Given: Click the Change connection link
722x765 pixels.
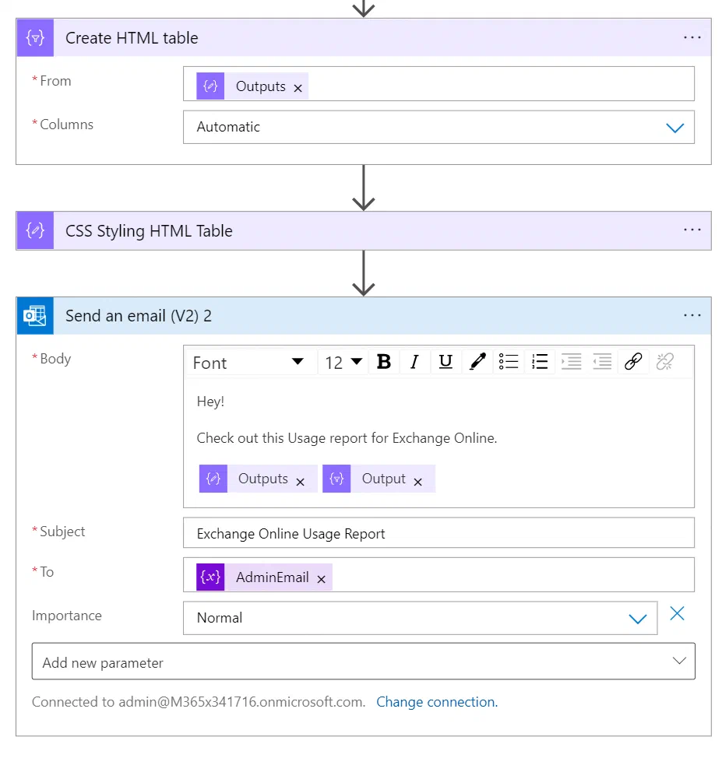Looking at the screenshot, I should (437, 702).
